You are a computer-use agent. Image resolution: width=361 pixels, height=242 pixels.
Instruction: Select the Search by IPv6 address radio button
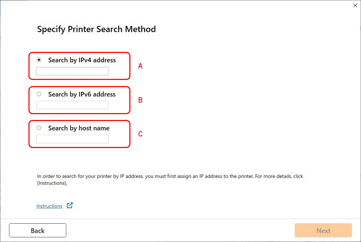coord(39,94)
